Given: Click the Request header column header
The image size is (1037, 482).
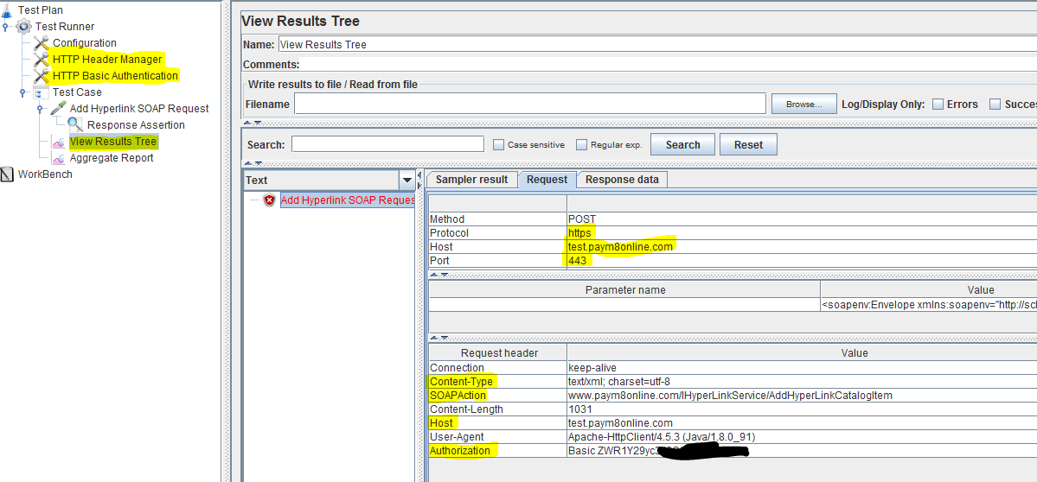Looking at the screenshot, I should tap(499, 352).
